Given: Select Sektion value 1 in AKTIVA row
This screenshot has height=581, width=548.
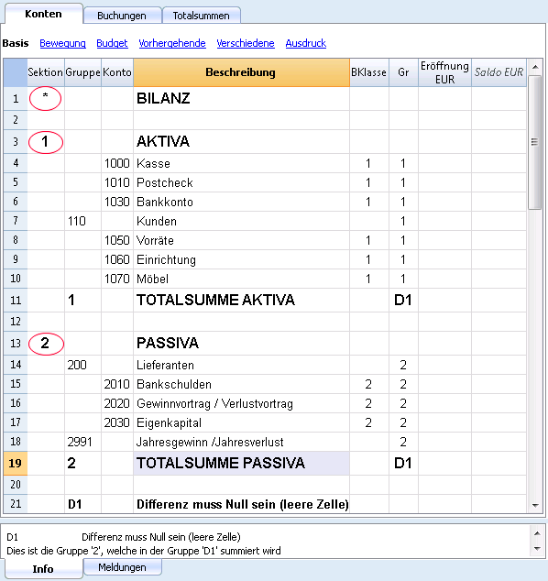Looking at the screenshot, I should point(46,141).
